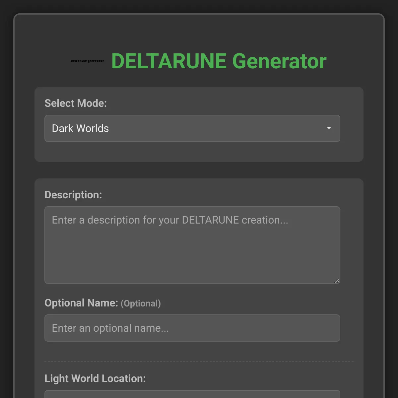Click the Description label

pyautogui.click(x=73, y=195)
